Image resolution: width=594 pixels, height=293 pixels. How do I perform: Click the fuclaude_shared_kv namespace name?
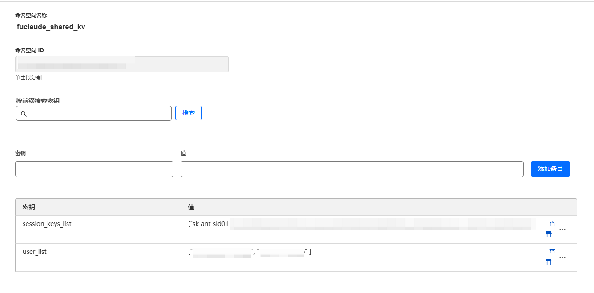51,27
